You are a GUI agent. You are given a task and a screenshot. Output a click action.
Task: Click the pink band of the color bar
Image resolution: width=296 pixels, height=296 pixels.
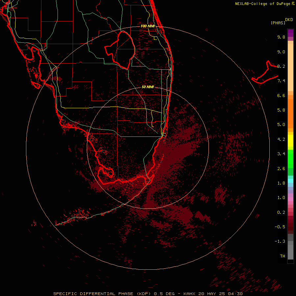click(290, 199)
